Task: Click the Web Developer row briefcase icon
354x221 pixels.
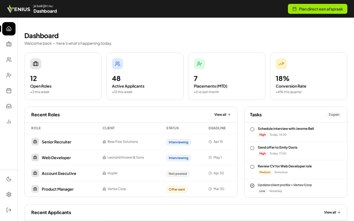Action: (35, 157)
